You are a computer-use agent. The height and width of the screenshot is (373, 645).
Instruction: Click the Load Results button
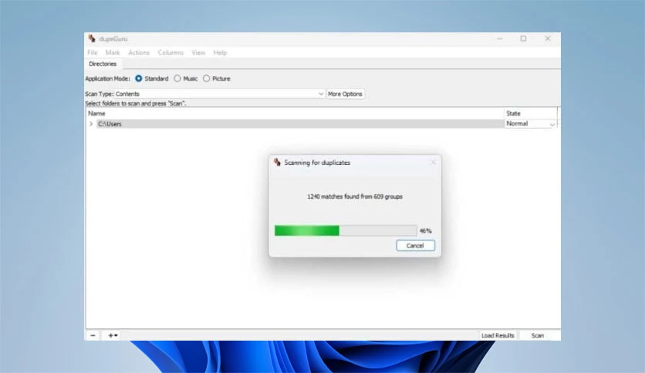coord(498,335)
